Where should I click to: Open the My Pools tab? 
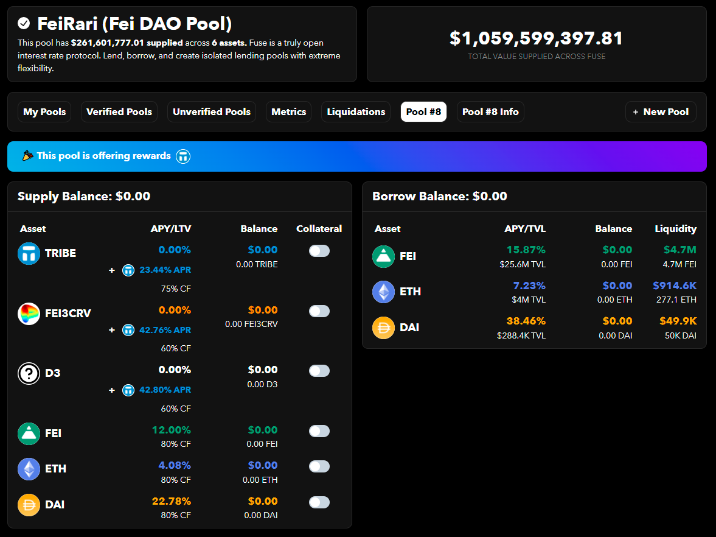point(44,112)
